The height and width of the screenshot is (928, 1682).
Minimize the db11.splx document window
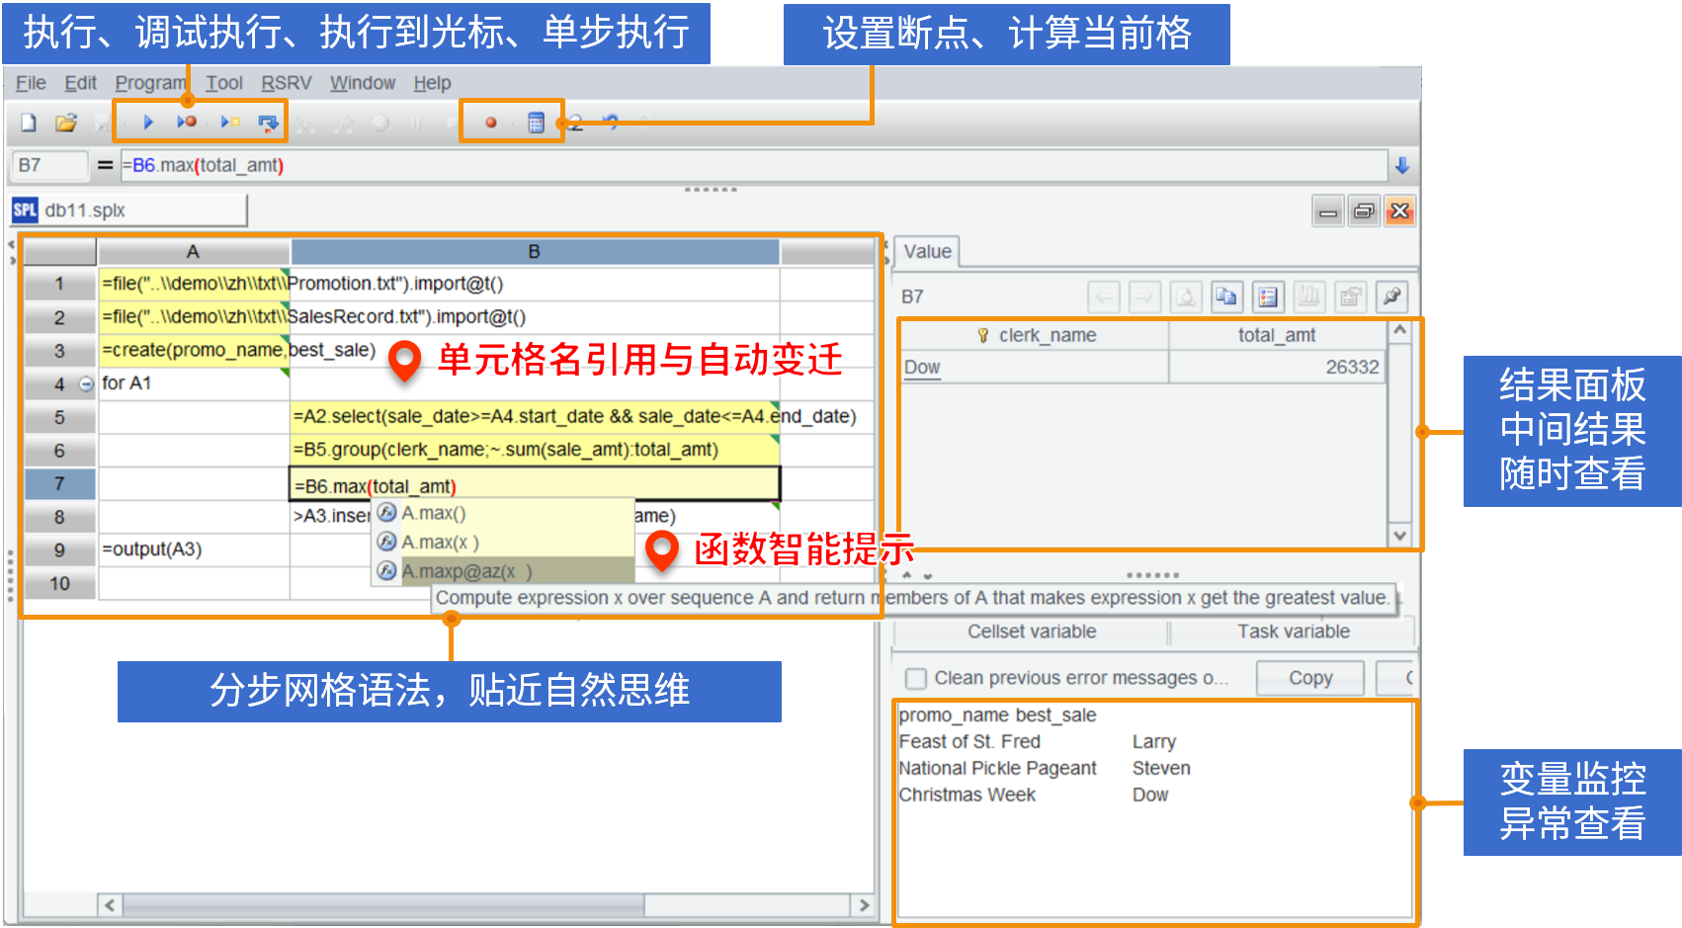click(x=1328, y=211)
